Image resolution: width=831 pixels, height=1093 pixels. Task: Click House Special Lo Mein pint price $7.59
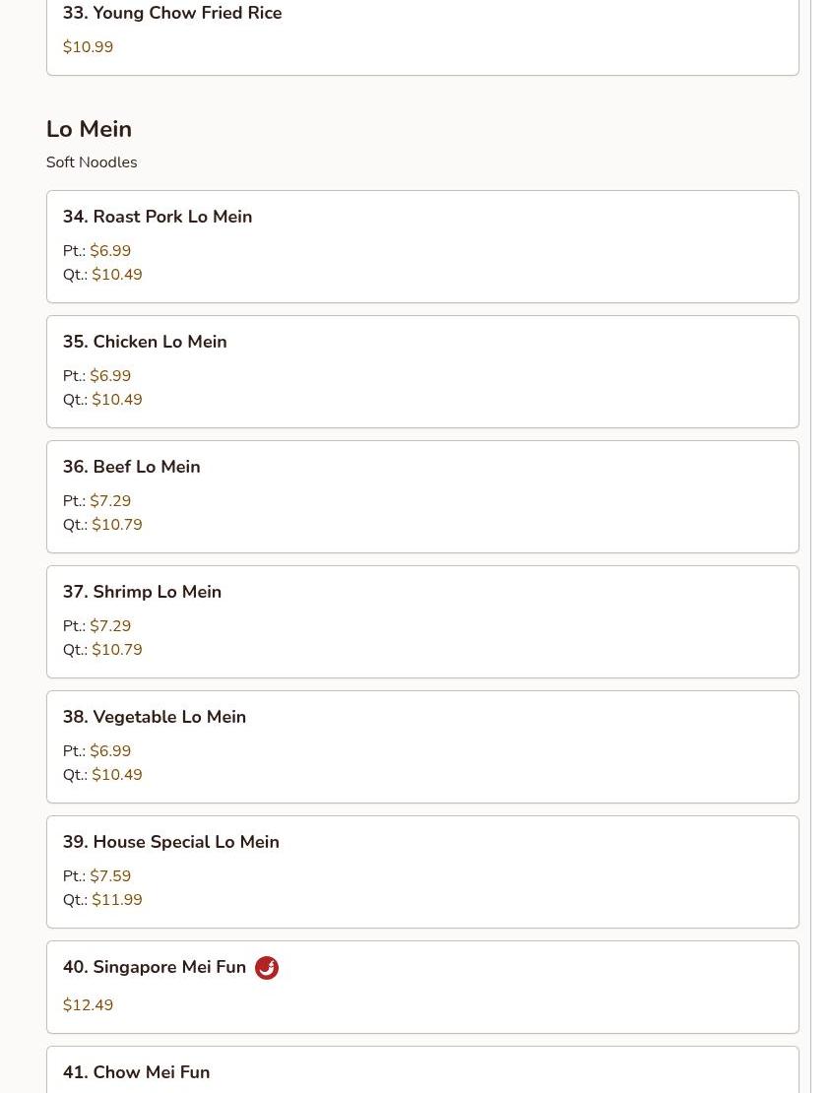tap(110, 876)
